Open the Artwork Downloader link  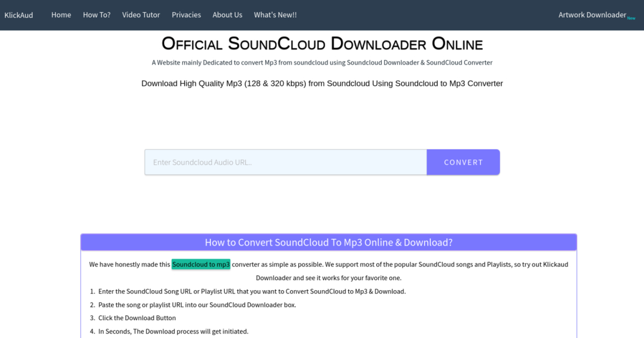pos(597,15)
